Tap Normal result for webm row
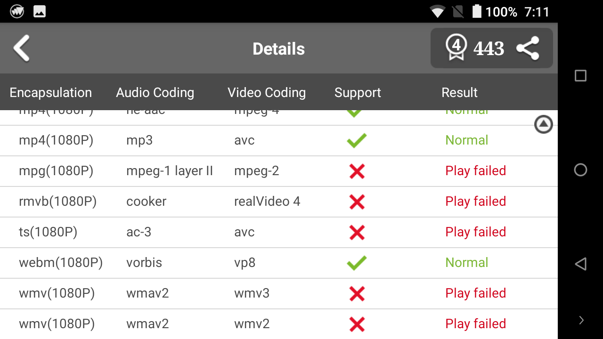603x339 pixels. (x=466, y=263)
